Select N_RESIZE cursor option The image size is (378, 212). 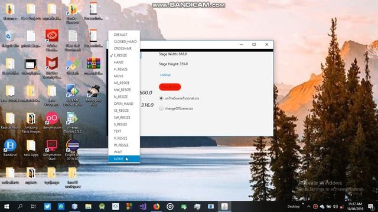124,97
